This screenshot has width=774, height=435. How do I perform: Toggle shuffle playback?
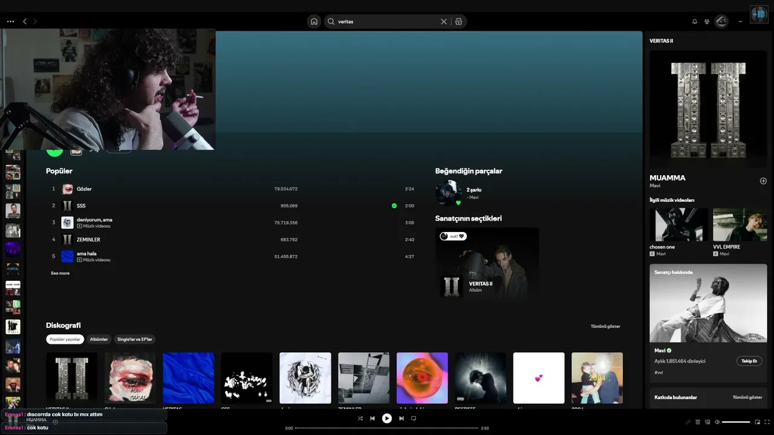(x=360, y=418)
